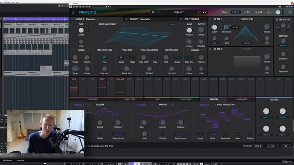Click the wavetable settings icon next to morph

pos(180,24)
